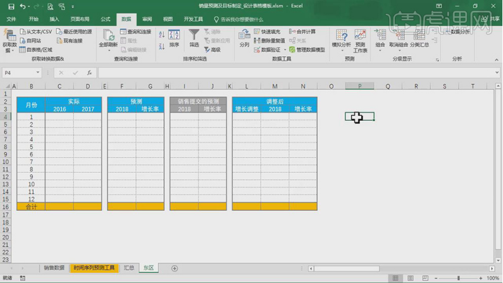Sort ascending A to Z

point(162,34)
